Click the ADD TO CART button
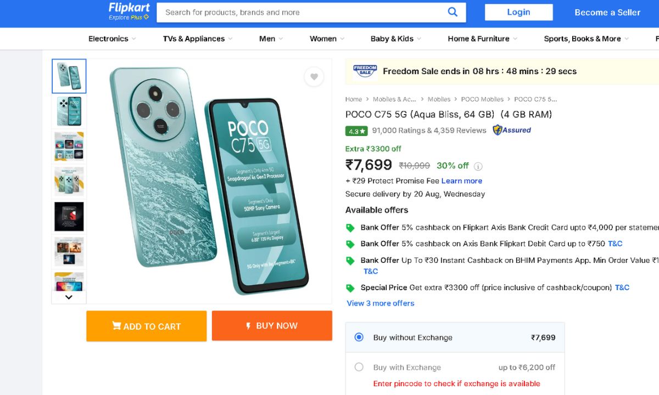Viewport: 659px width, 395px height. (146, 326)
